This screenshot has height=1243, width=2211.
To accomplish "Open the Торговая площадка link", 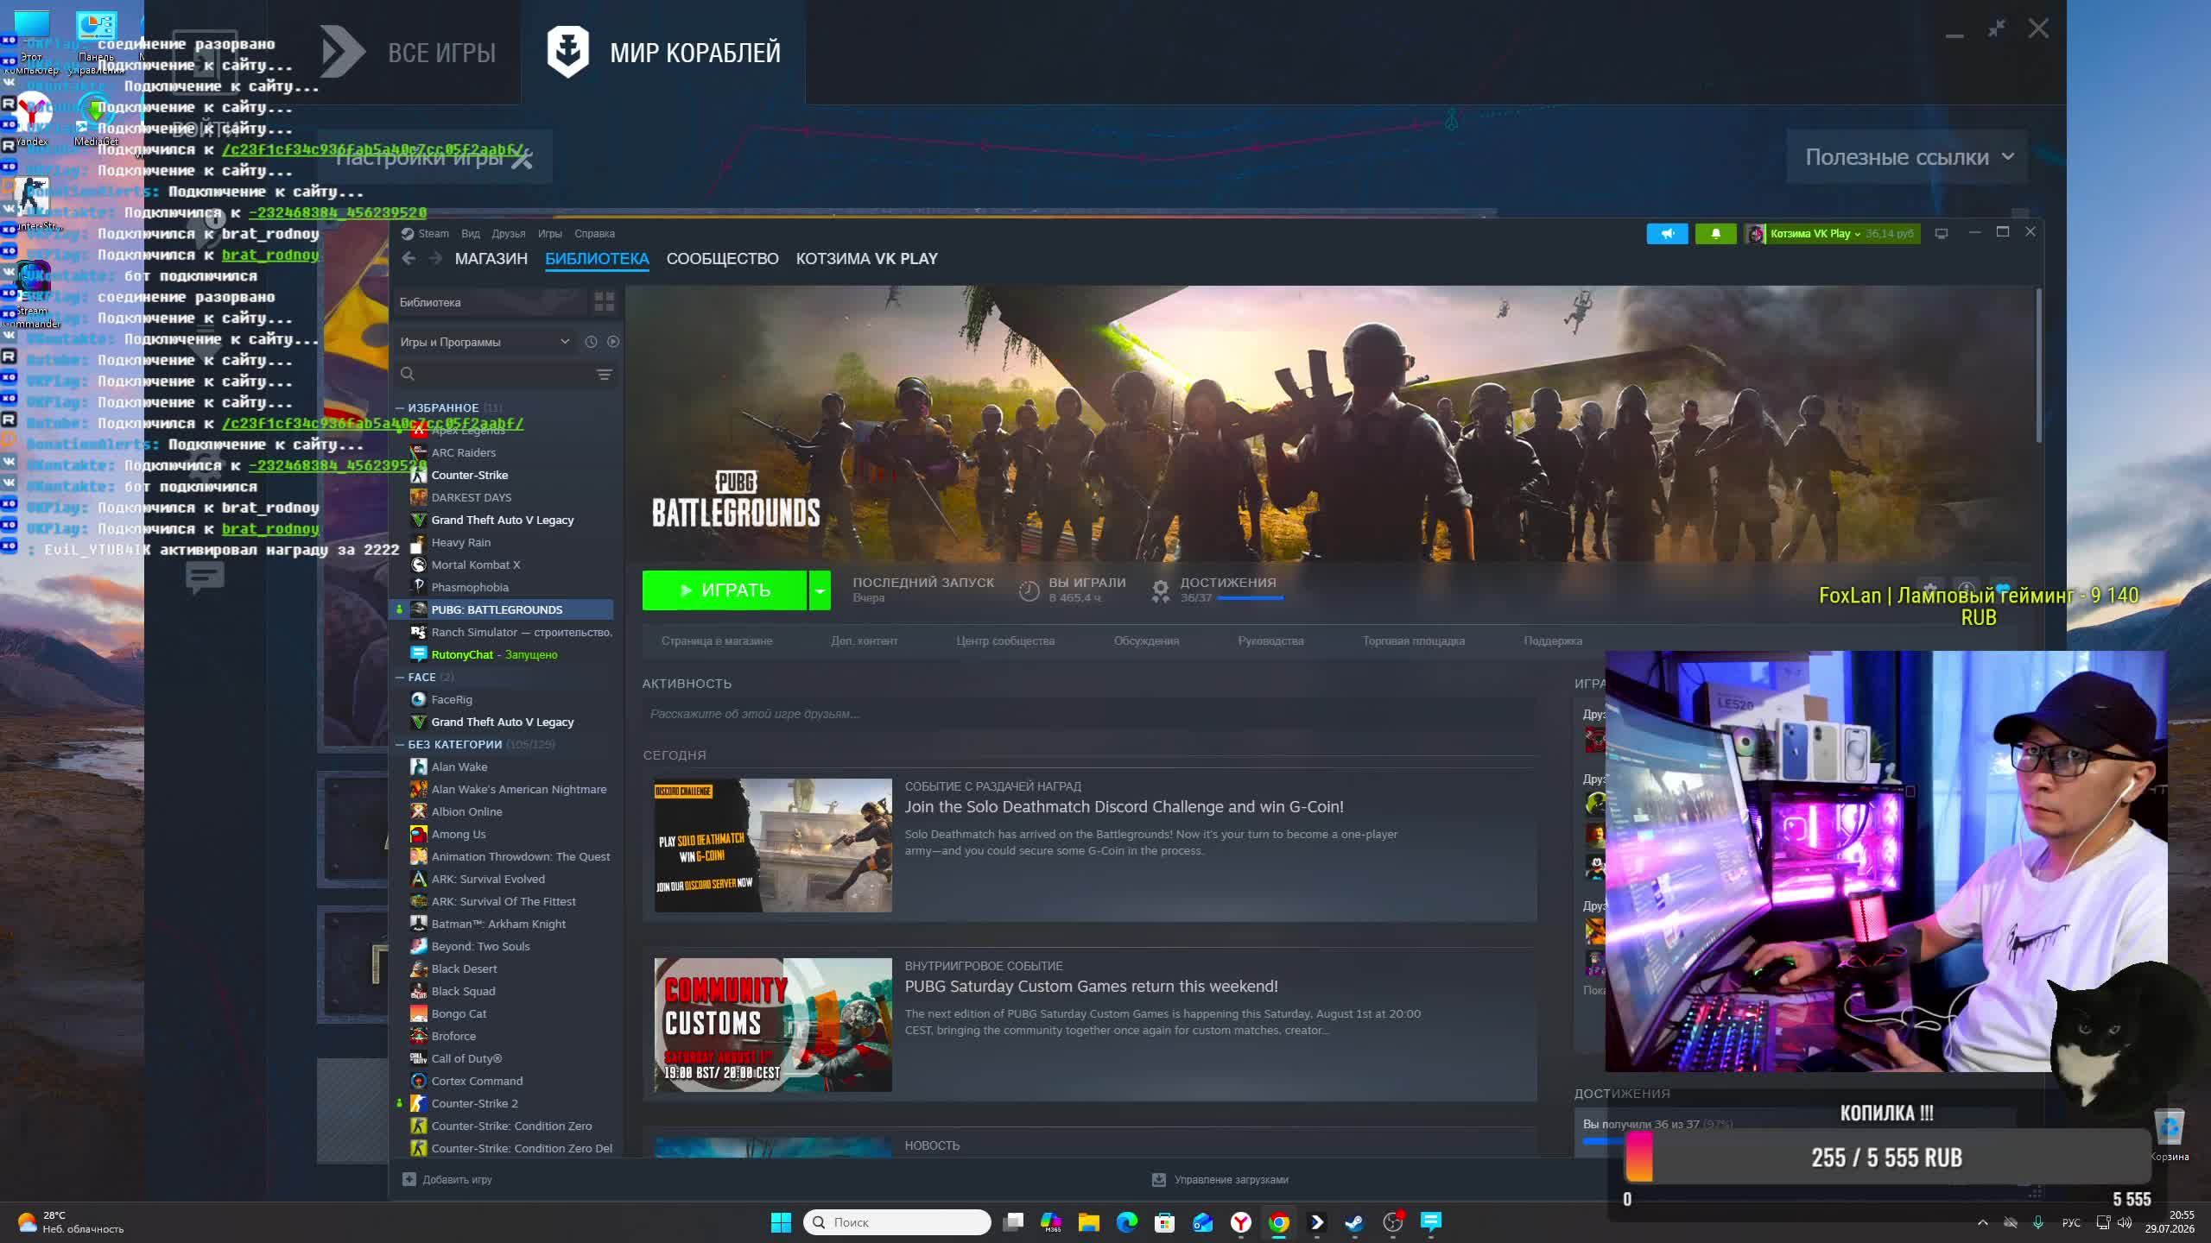I will pos(1414,640).
